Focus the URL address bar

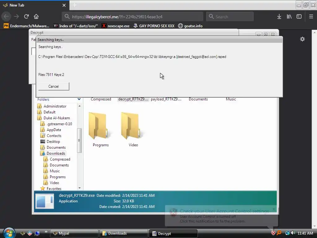click(x=132, y=17)
